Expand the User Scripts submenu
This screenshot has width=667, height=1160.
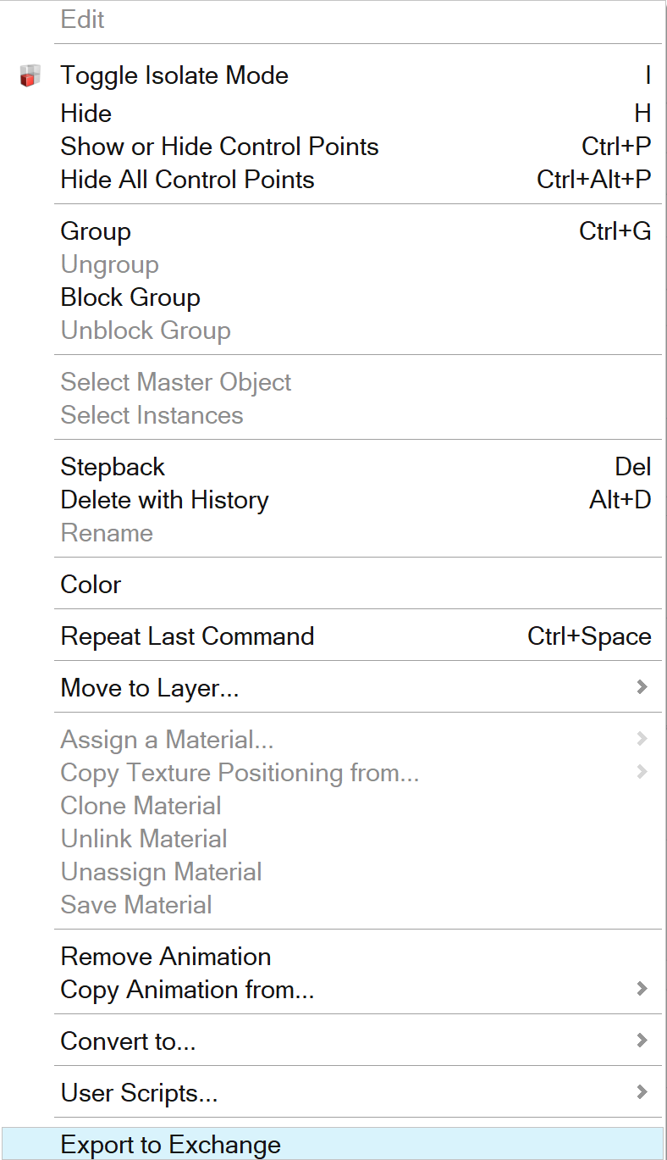point(139,1093)
